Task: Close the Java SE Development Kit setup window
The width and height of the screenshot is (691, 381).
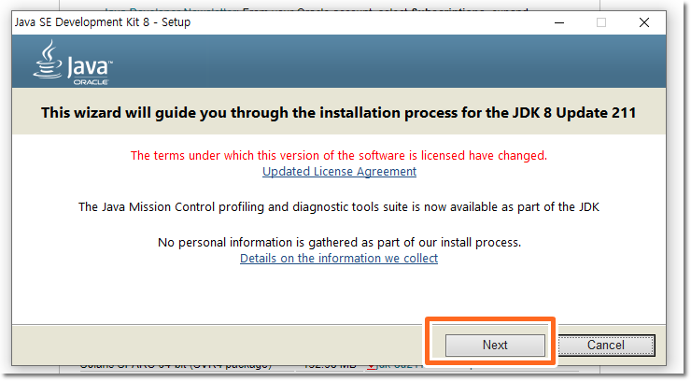Action: (644, 22)
